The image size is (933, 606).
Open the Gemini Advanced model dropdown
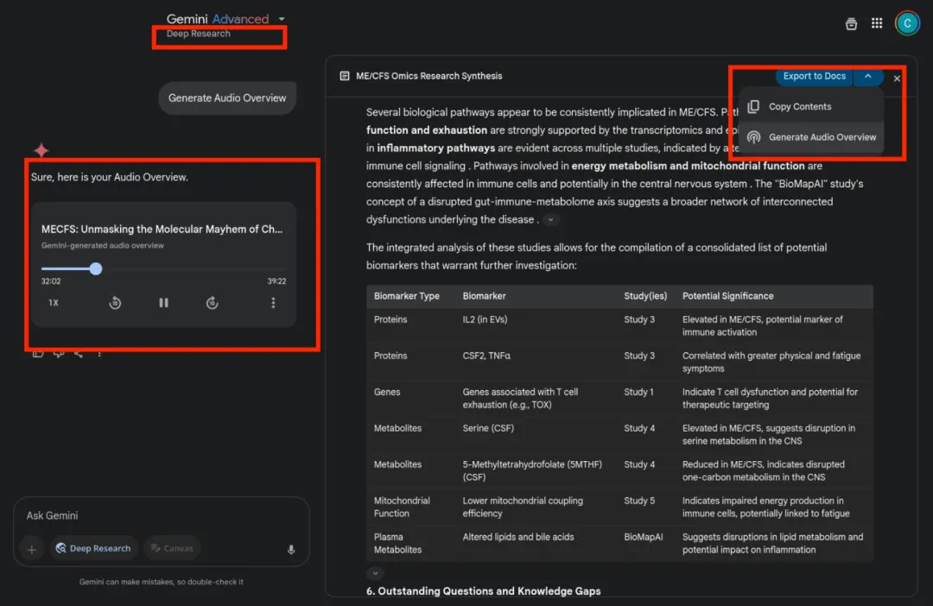click(x=282, y=19)
